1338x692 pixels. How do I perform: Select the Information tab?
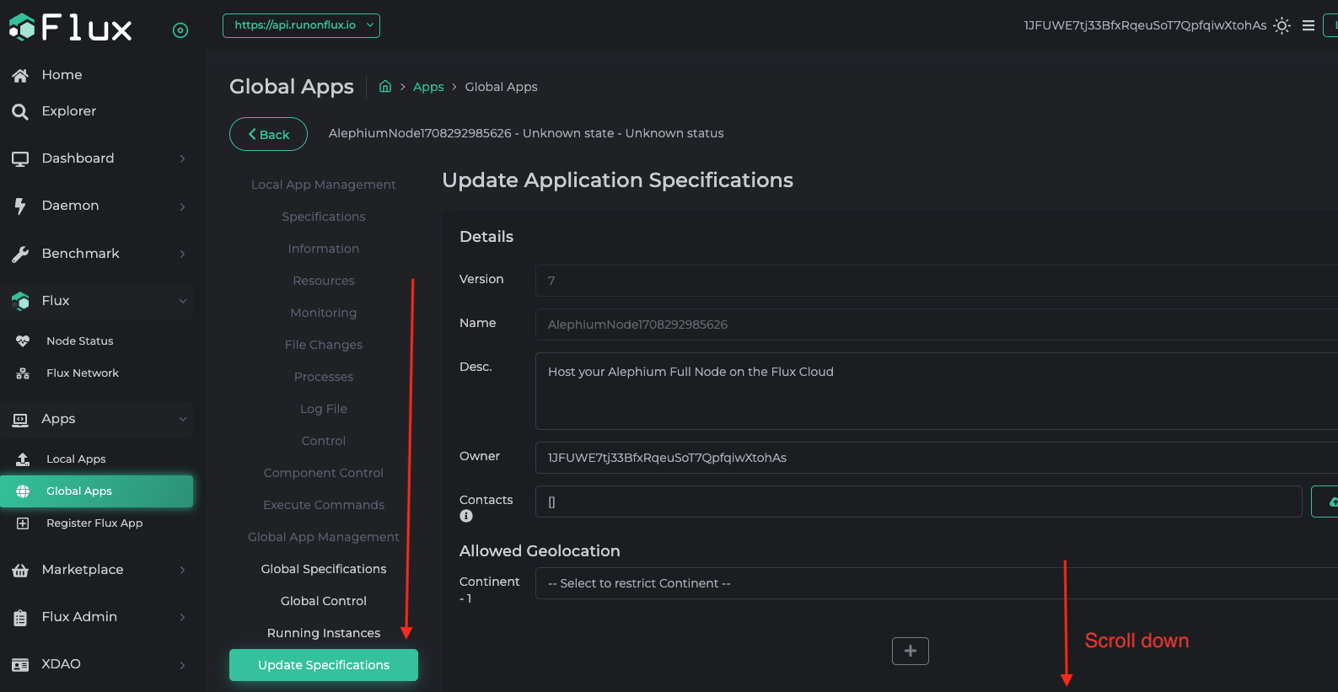click(x=324, y=249)
